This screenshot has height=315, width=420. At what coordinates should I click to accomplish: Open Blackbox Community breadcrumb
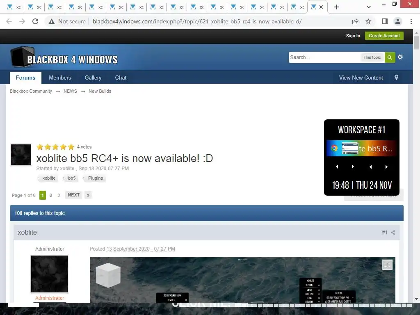pyautogui.click(x=31, y=91)
